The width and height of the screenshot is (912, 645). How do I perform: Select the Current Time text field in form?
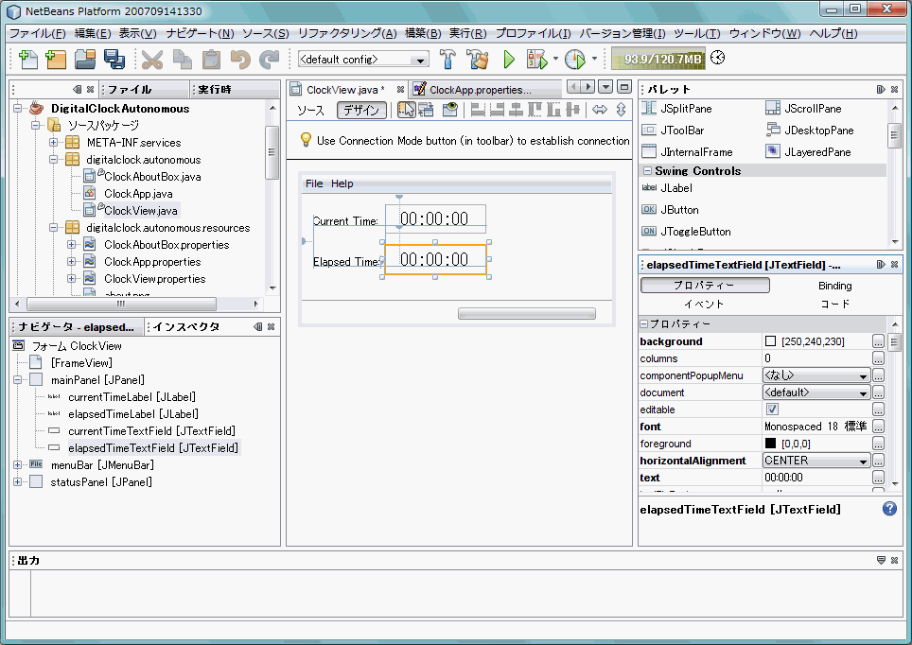435,218
